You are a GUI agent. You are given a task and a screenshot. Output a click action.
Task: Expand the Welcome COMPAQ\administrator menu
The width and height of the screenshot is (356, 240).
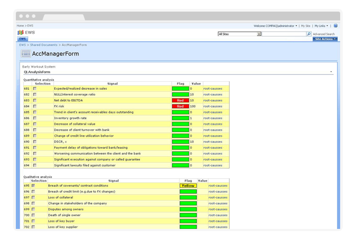point(275,26)
